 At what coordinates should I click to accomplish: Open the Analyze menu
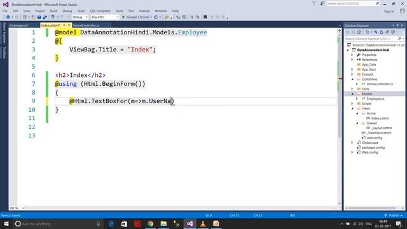(x=144, y=11)
